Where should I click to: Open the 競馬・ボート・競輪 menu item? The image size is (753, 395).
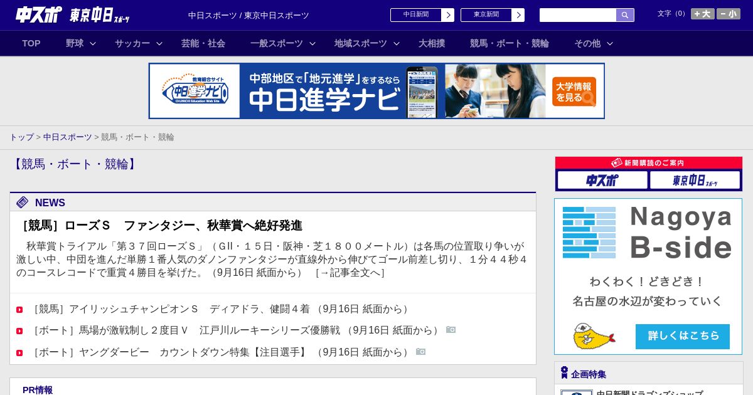(510, 43)
